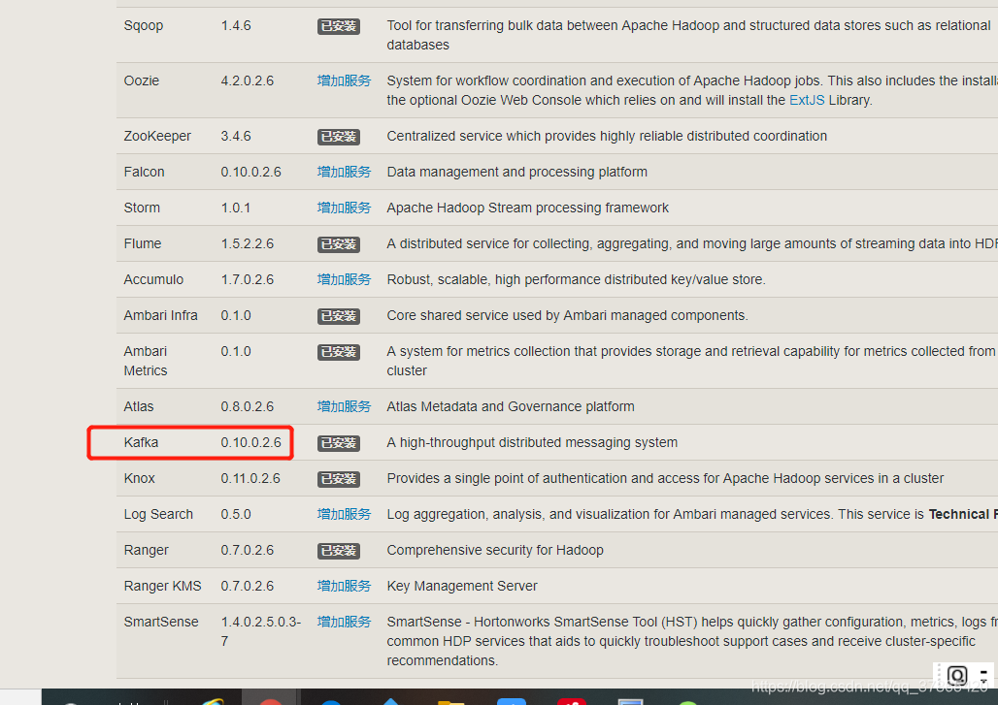Click the floating search widget icon
The image size is (998, 705).
point(957,675)
